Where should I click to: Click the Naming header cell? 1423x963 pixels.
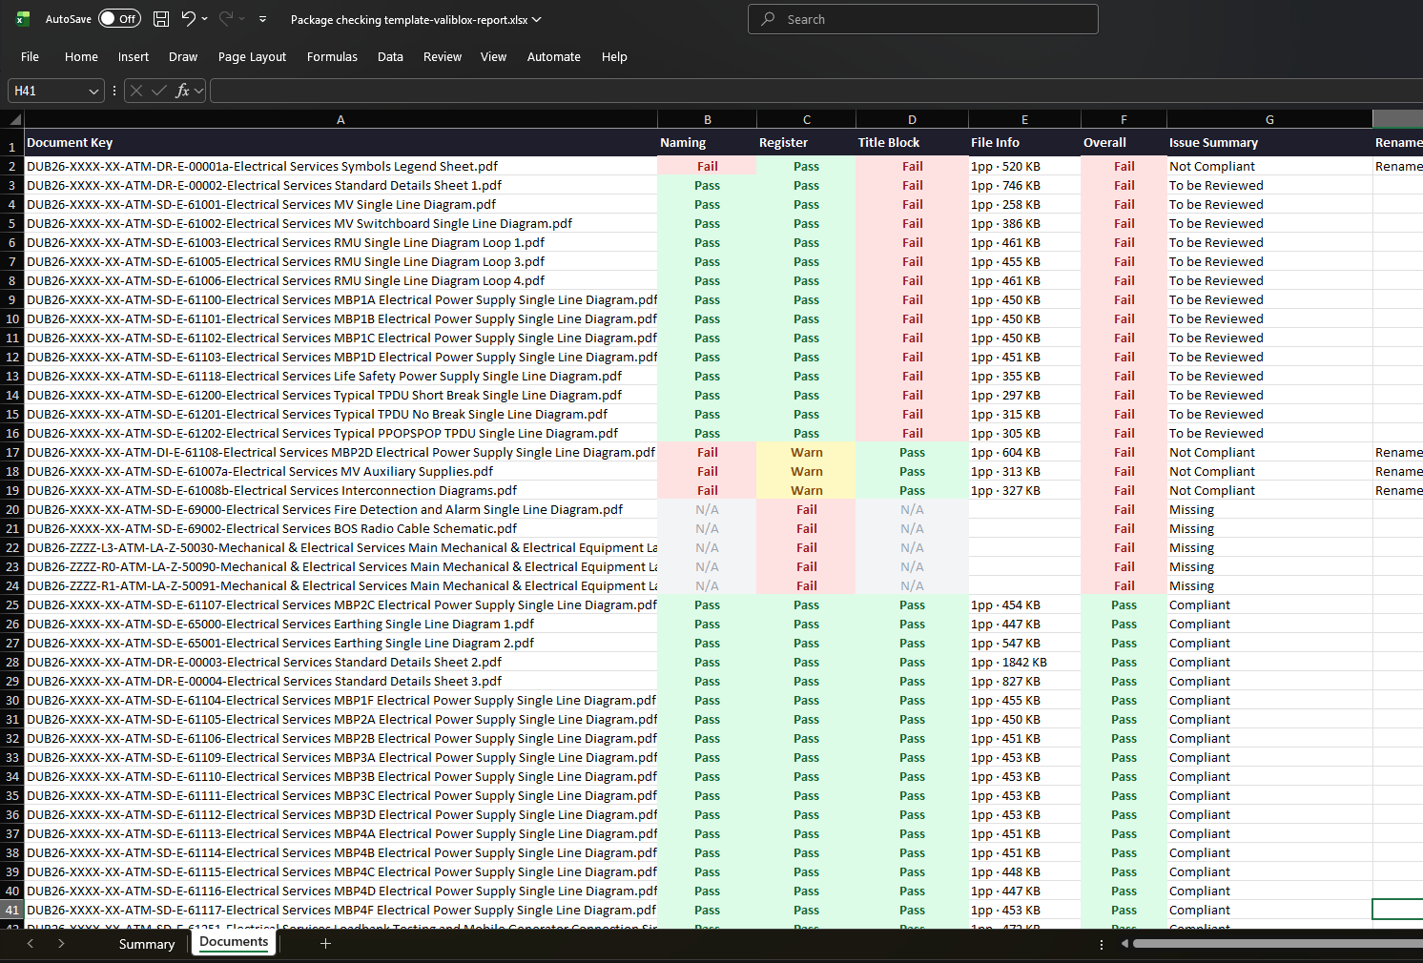tap(707, 142)
